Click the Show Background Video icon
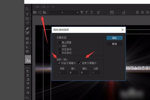 point(44,12)
